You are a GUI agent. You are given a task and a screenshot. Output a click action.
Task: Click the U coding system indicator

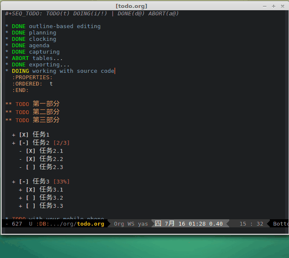pyautogui.click(x=31, y=224)
